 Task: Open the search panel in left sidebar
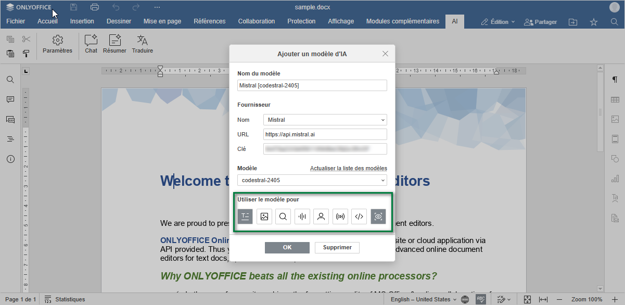click(x=10, y=80)
